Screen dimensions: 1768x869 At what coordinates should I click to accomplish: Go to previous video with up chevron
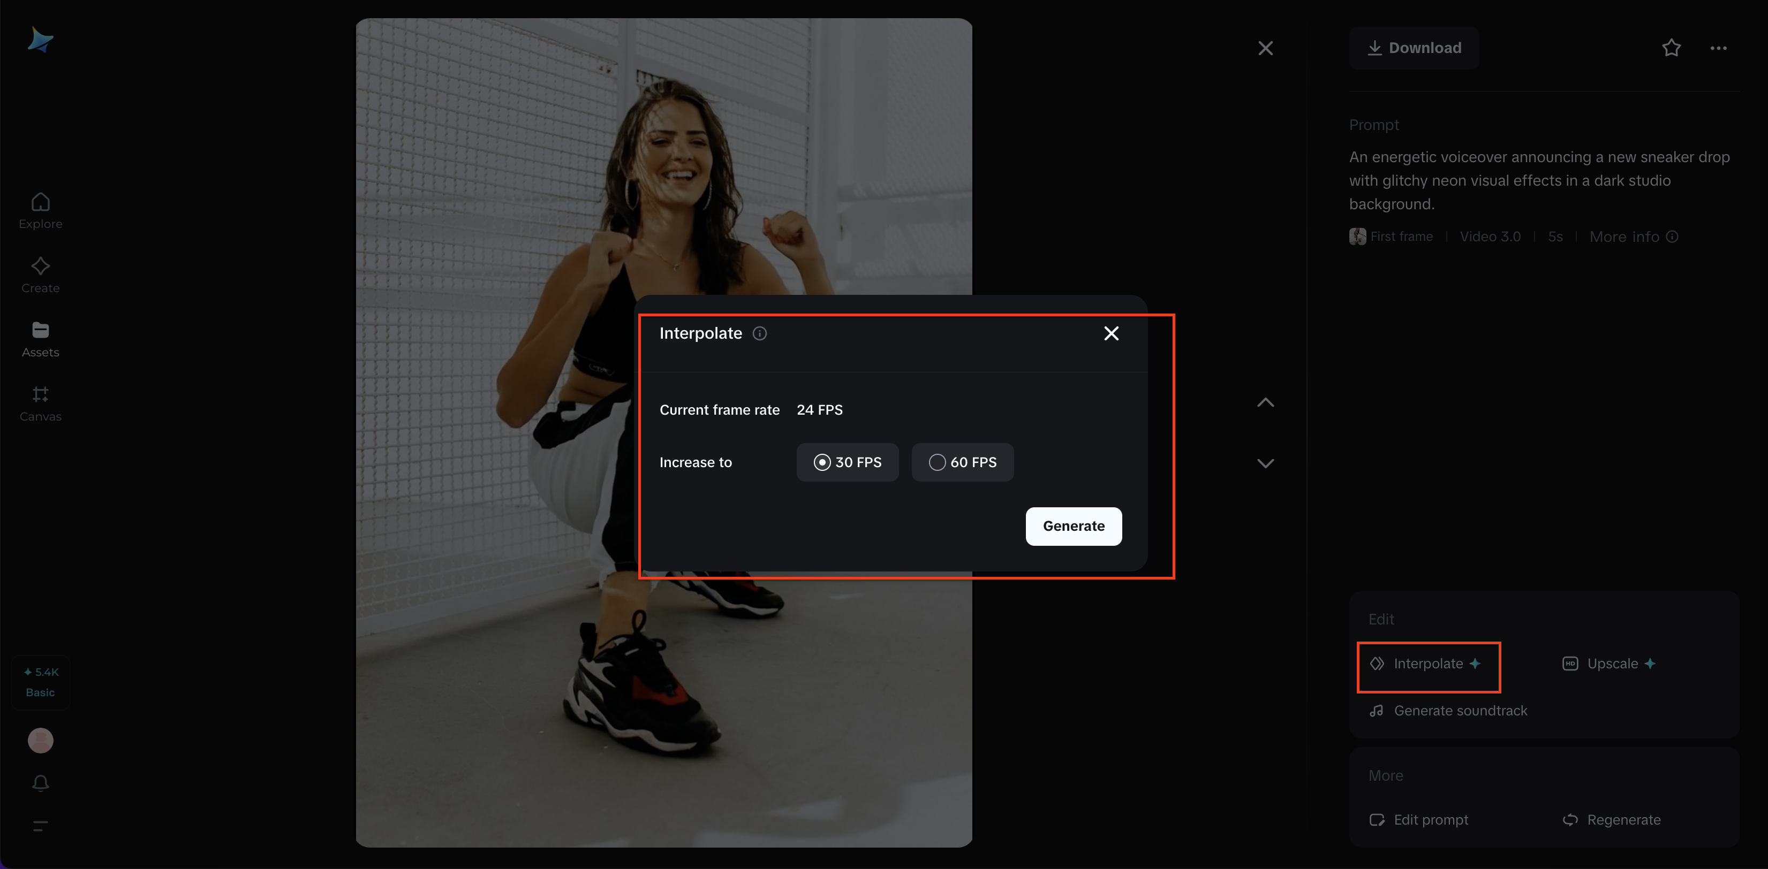click(x=1265, y=402)
